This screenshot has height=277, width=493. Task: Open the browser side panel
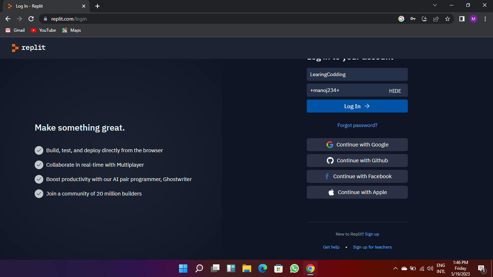click(462, 19)
